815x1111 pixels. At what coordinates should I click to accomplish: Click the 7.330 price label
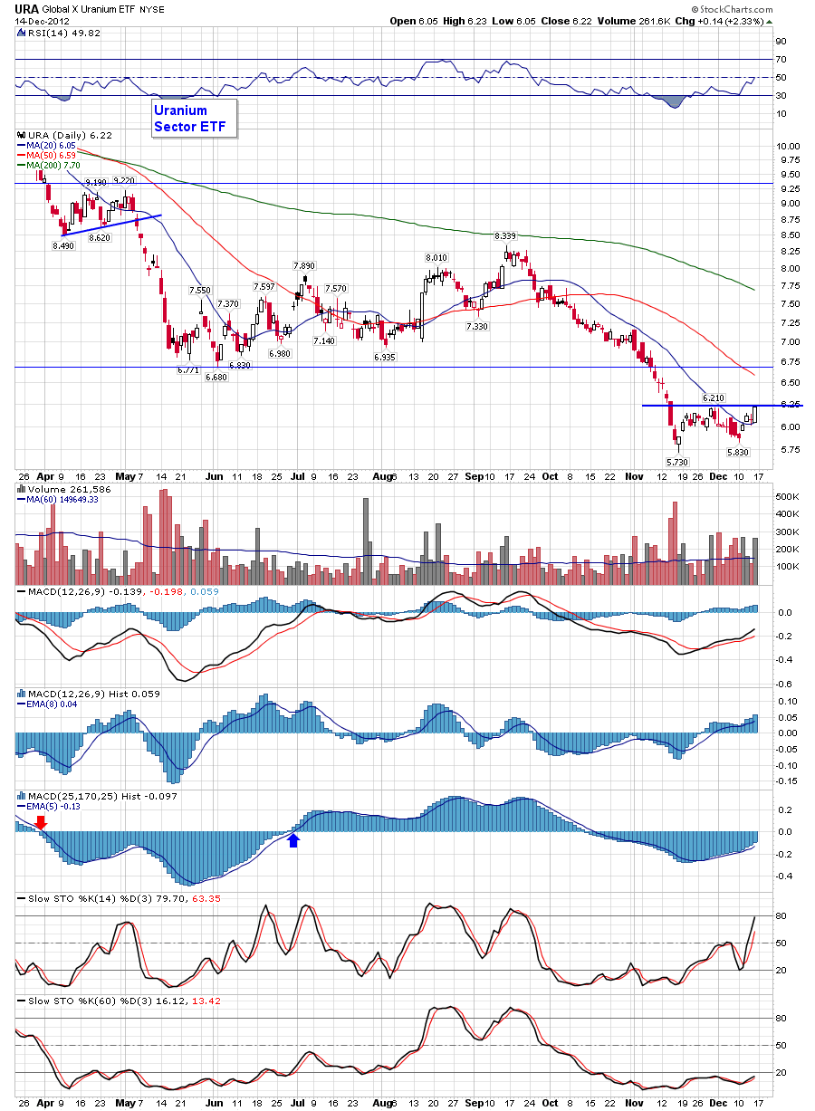pos(477,327)
